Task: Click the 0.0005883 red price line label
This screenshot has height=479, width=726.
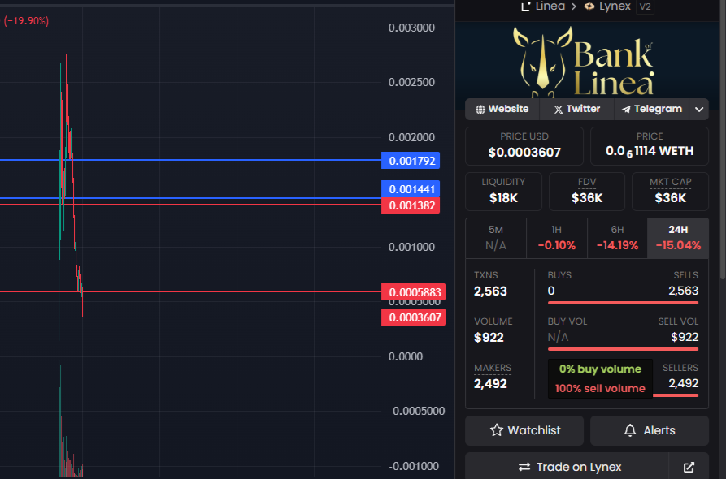Action: 413,291
